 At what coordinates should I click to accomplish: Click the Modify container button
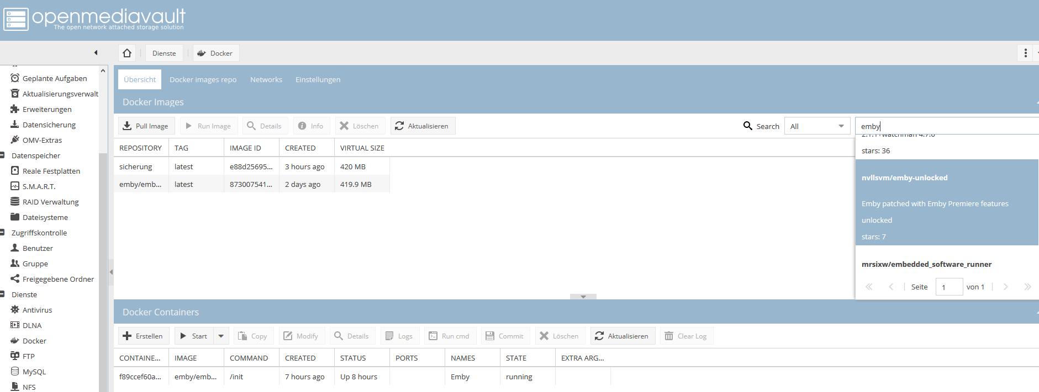click(x=302, y=336)
